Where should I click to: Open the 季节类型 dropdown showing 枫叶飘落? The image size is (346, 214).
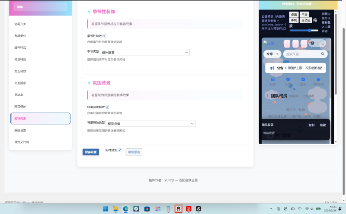tap(145, 52)
